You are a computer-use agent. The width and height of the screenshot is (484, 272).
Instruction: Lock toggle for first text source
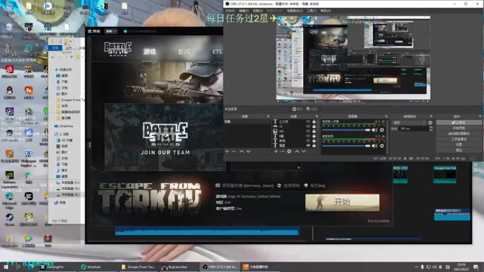314,121
